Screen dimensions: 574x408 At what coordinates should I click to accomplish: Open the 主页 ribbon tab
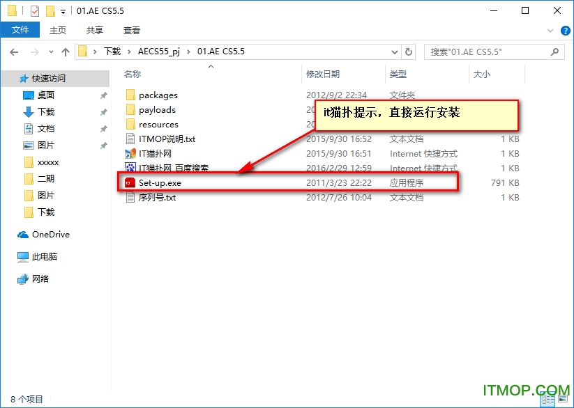[x=57, y=31]
